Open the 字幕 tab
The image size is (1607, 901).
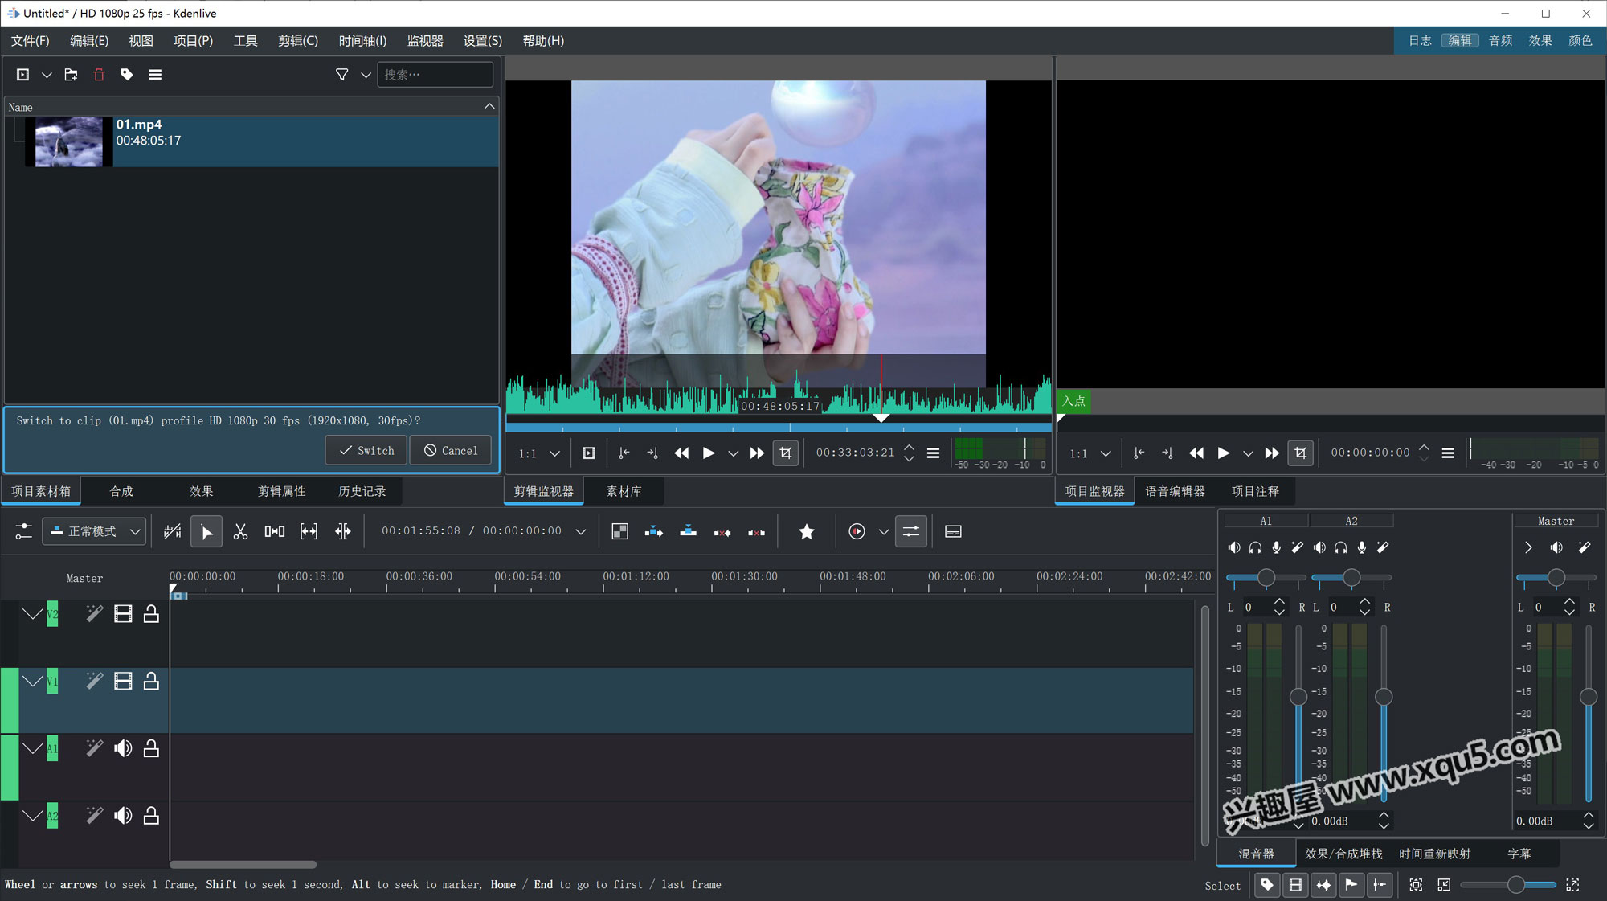click(x=1519, y=854)
